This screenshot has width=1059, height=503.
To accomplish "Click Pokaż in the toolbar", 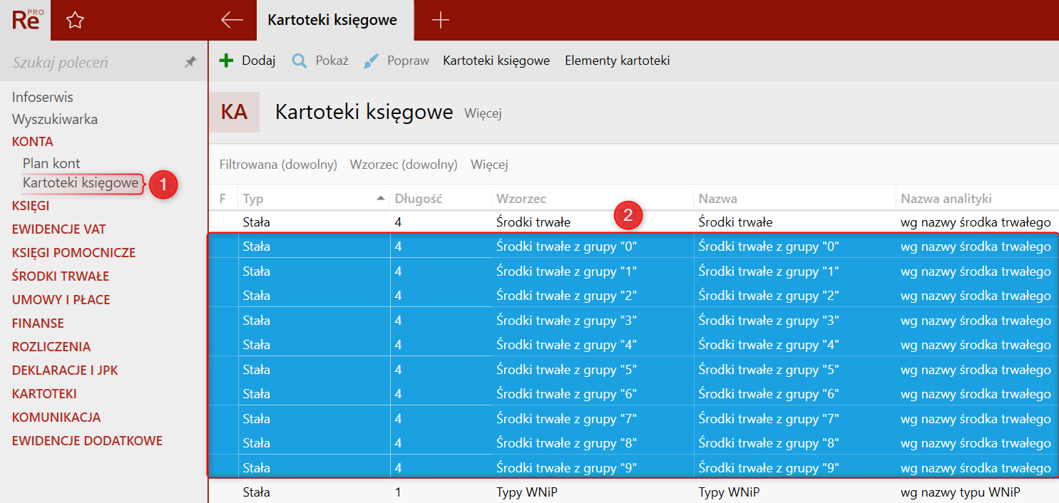I will click(x=332, y=61).
